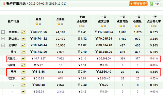This screenshot has height=99, width=163.
Task: Open trend chart icon for 淘宝联 row
Action: click(x=23, y=78)
